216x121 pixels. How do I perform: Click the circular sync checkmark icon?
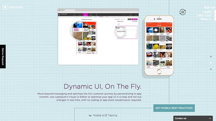click(182, 12)
